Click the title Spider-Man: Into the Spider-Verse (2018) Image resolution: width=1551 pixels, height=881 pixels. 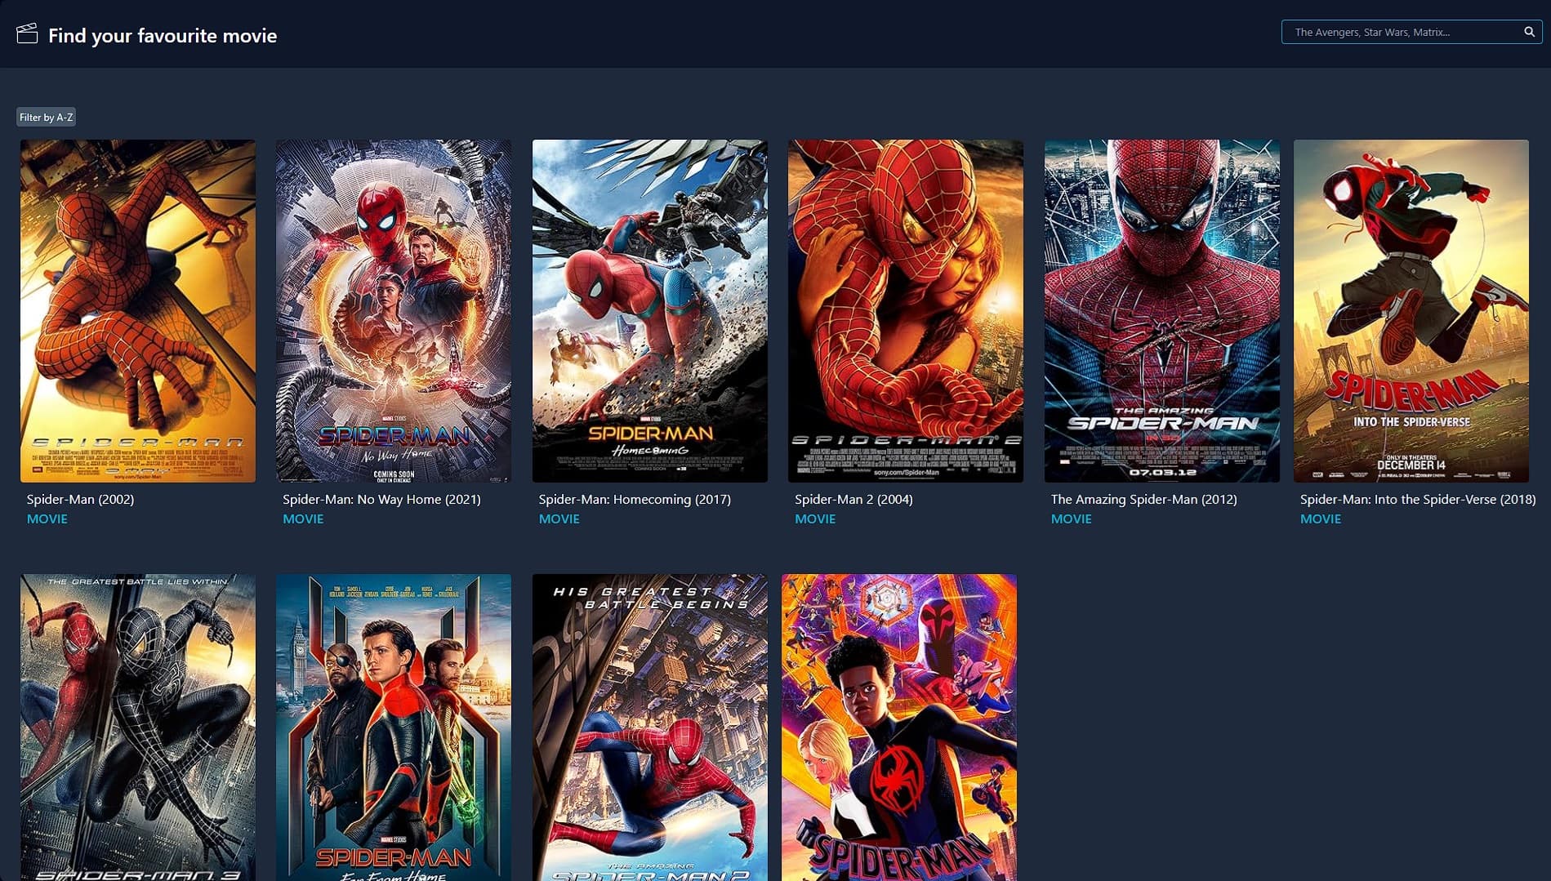[1418, 499]
